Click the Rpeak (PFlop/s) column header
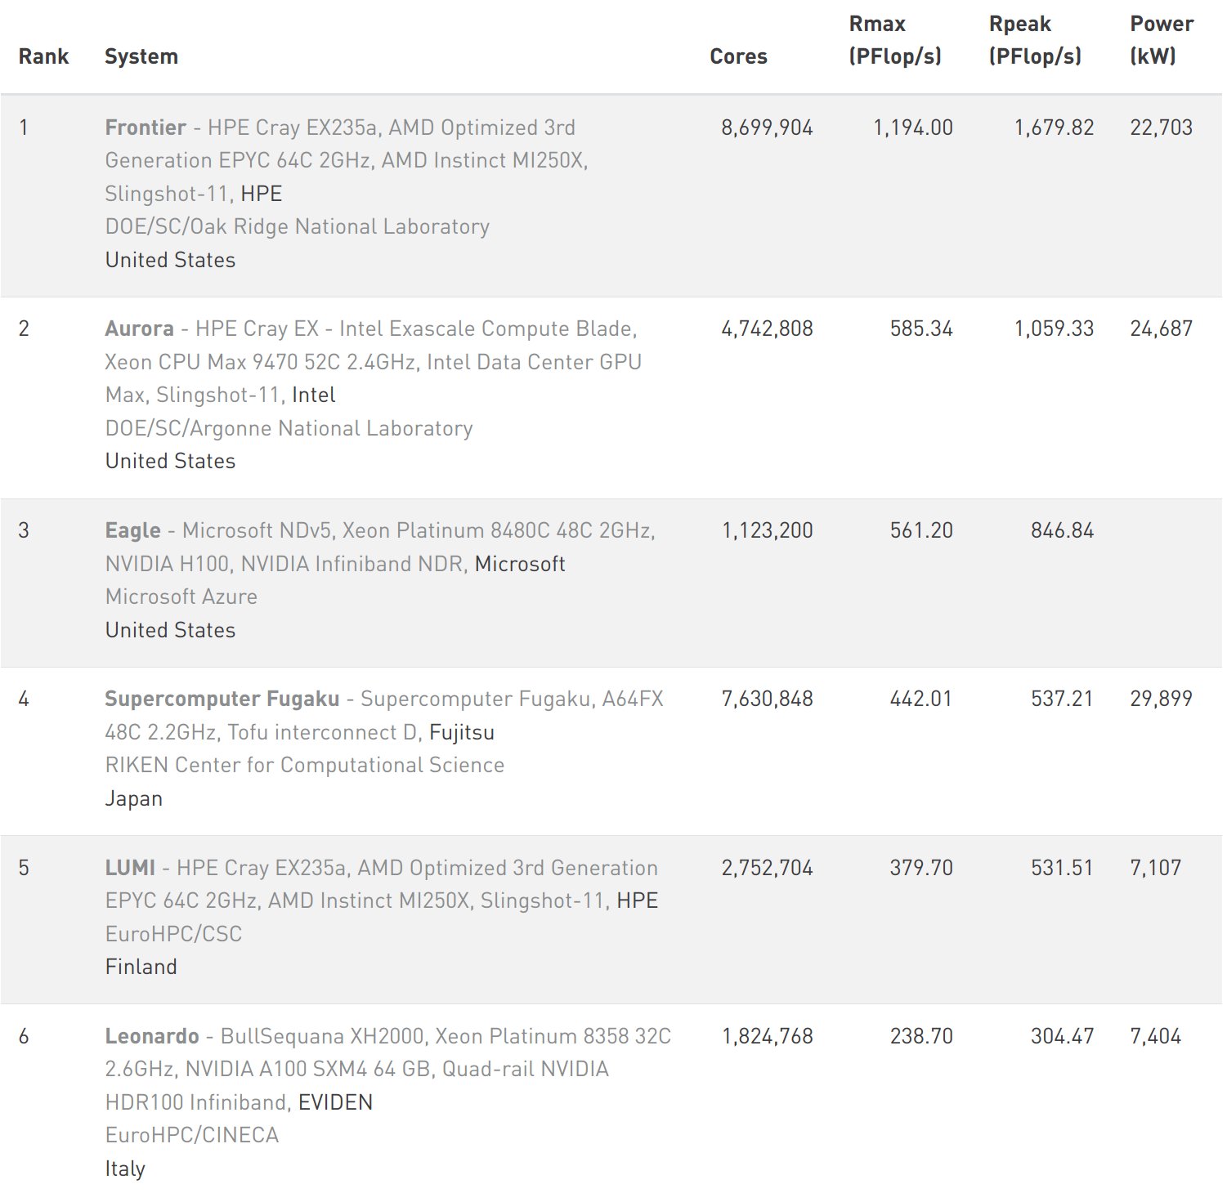1227x1202 pixels. [1035, 40]
